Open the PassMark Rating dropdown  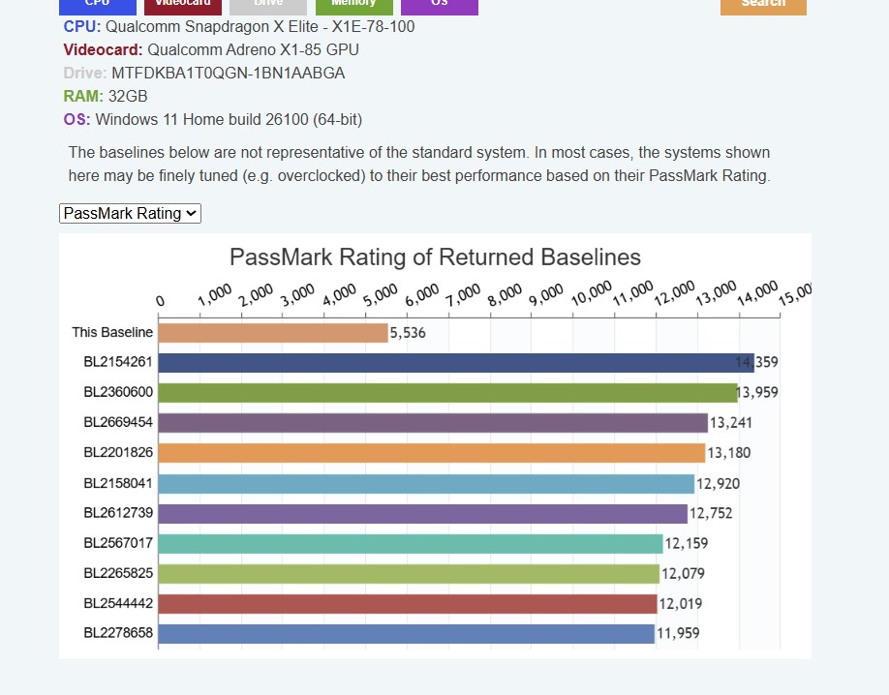(130, 213)
